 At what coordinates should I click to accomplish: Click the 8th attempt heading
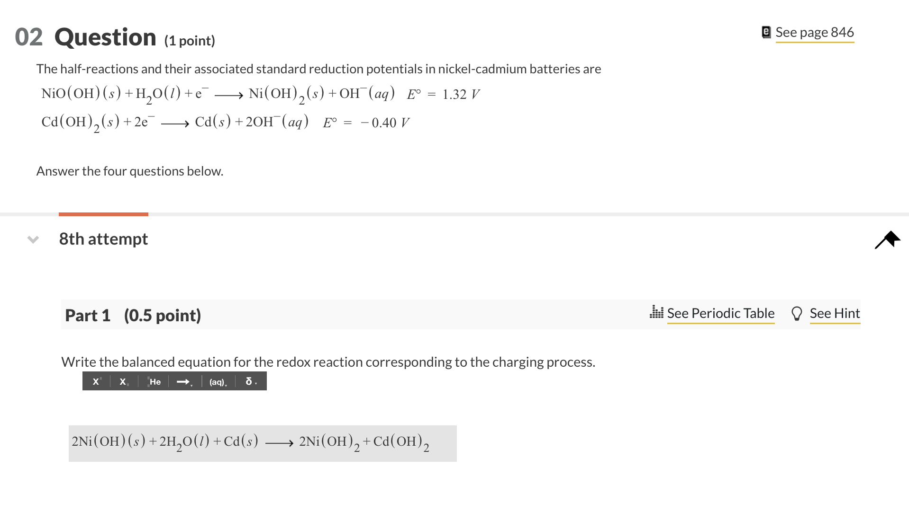click(x=103, y=239)
